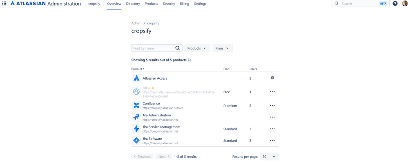Sort by the Product column header
408x163 pixels.
tap(138, 69)
